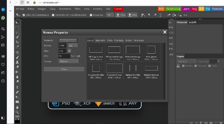Select the Blur drop tool

click(17, 77)
